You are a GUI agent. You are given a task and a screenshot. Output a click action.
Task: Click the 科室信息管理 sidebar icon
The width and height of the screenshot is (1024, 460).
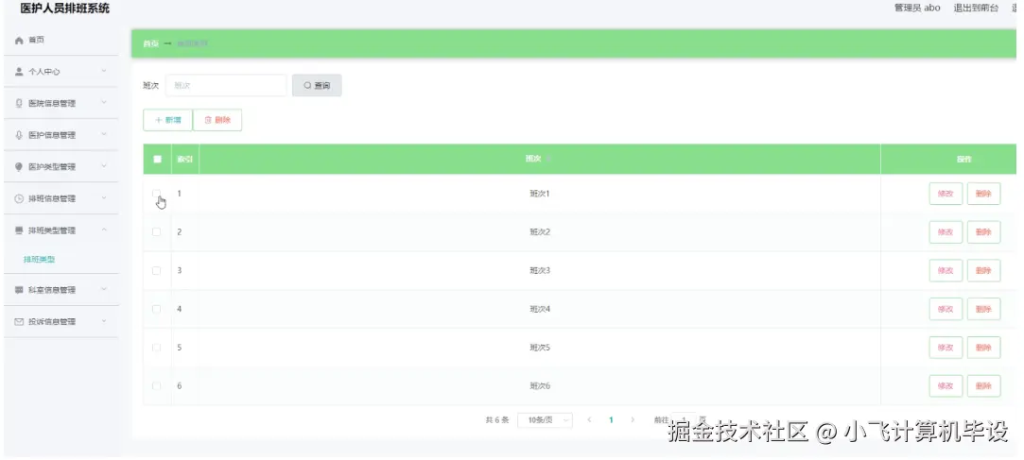point(19,290)
